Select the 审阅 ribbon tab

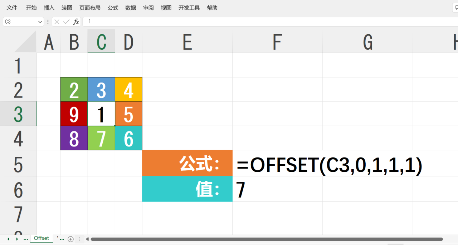148,7
